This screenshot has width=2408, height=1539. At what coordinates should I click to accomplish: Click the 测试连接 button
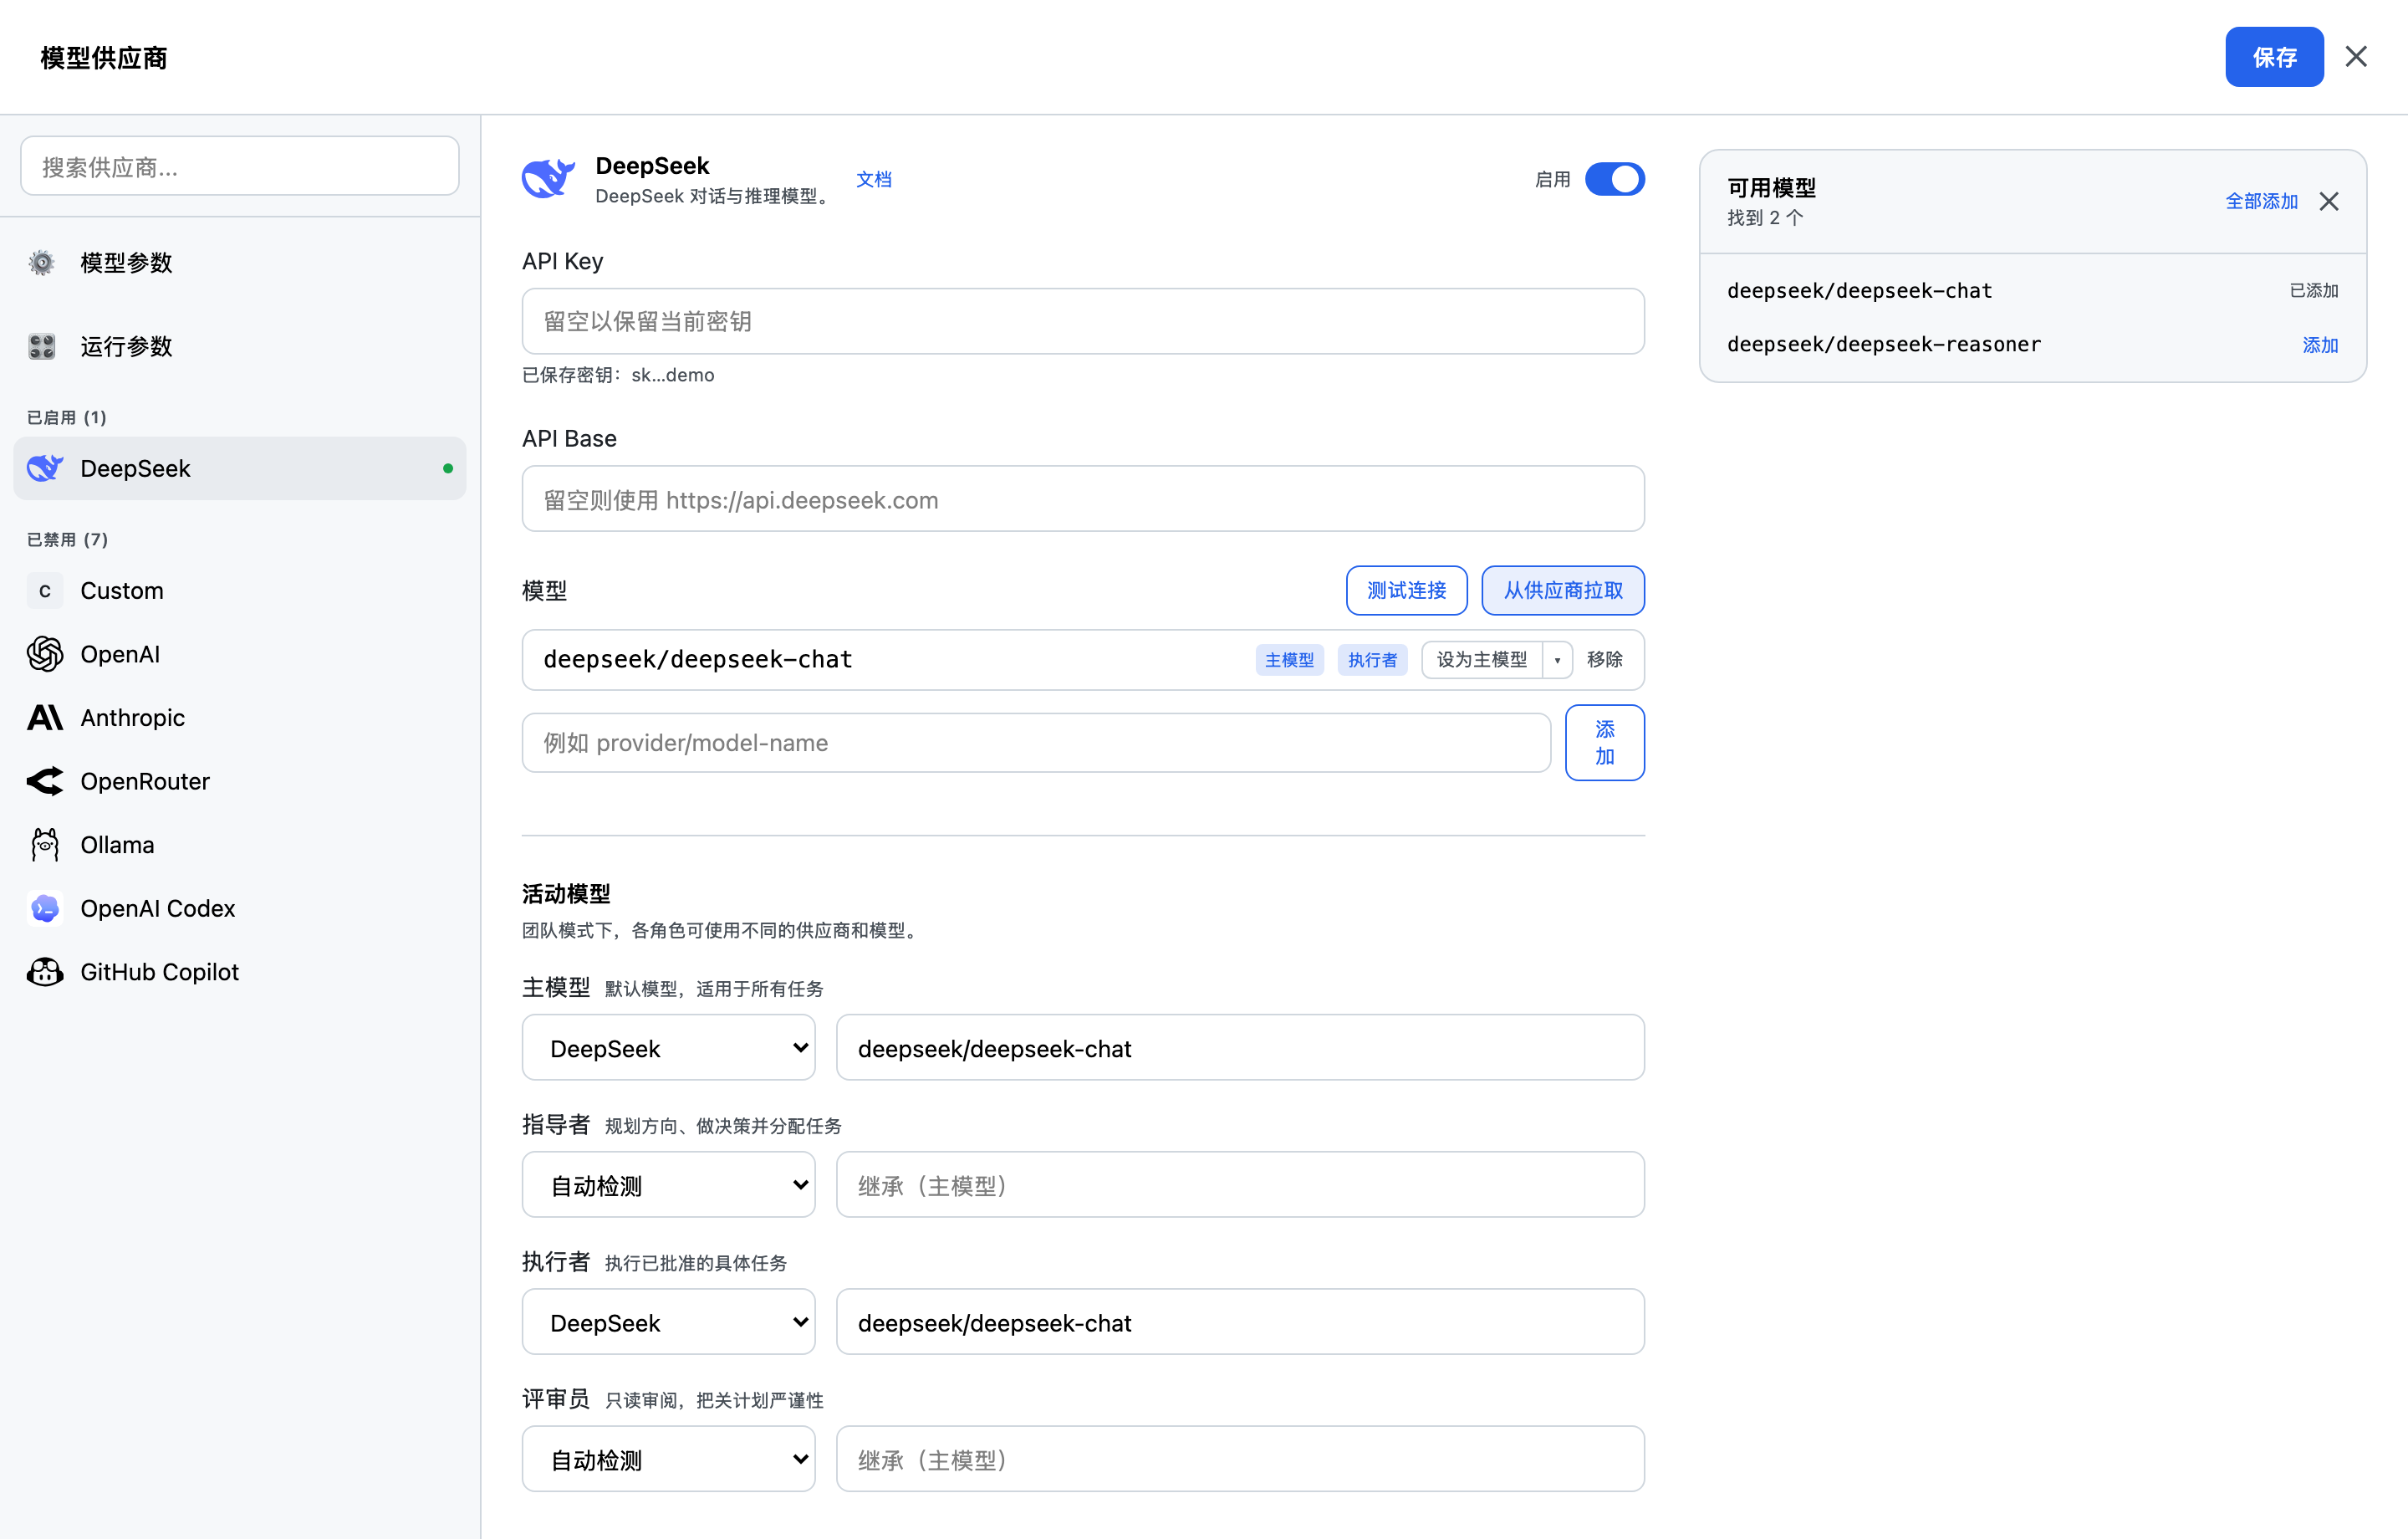pos(1406,591)
